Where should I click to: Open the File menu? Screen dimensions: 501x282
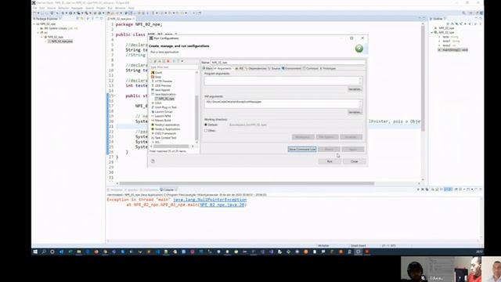pos(34,8)
